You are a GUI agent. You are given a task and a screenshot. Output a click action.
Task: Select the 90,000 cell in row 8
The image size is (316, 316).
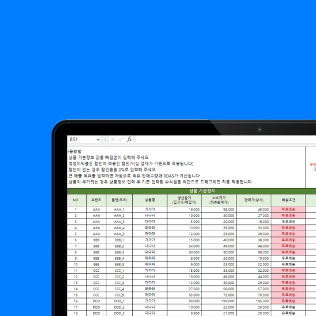(219, 252)
